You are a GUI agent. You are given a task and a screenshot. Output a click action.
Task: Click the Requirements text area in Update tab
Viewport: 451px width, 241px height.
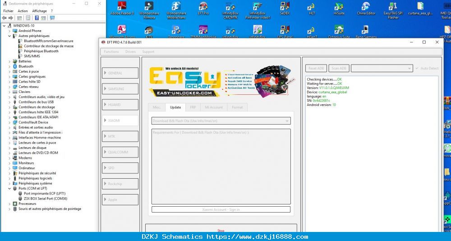(221, 167)
